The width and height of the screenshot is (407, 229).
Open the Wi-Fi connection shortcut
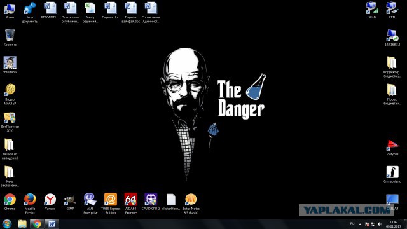pyautogui.click(x=372, y=10)
